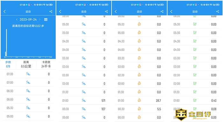Go to next day with the right chevron
The height and width of the screenshot is (122, 223).
coord(40,19)
